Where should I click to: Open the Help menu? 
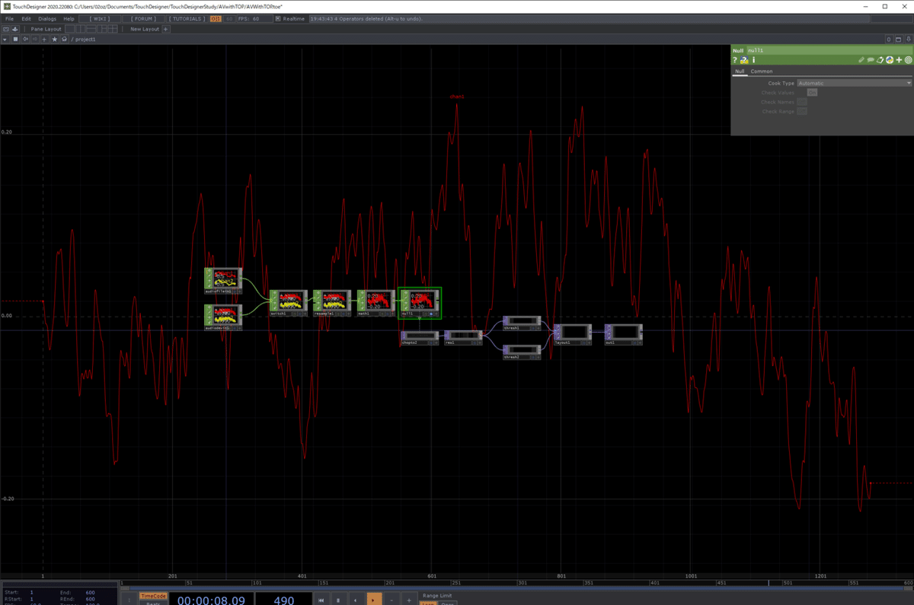coord(69,18)
